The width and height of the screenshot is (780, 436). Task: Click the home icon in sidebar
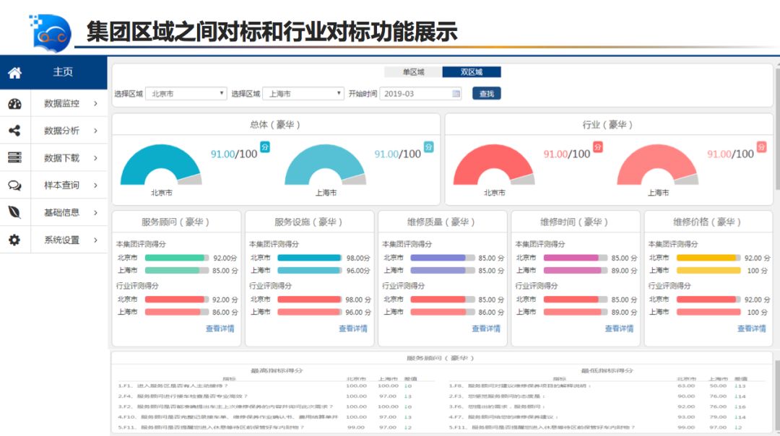point(14,72)
